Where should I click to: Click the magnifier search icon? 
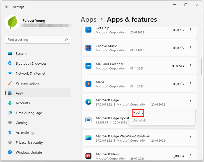66,39
